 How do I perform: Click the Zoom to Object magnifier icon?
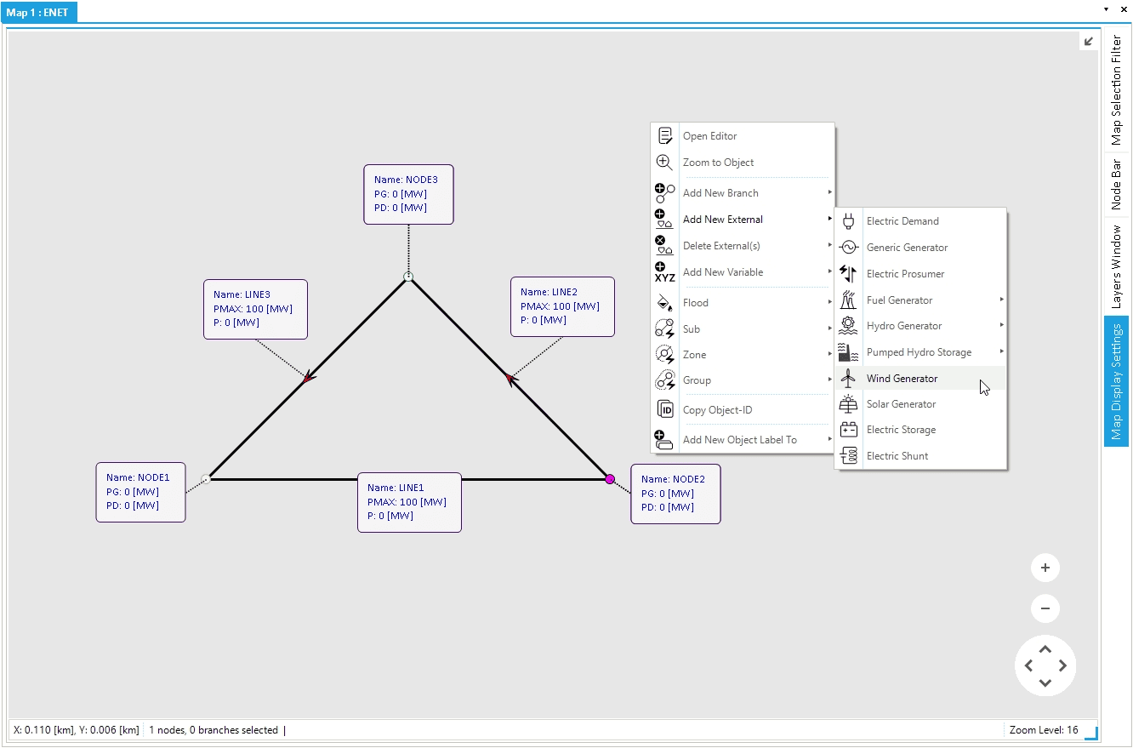click(664, 163)
